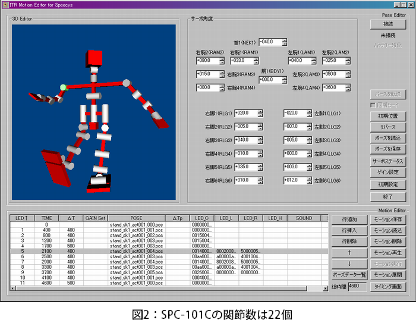Click the 右腕2(RAM2) angle input field
Viewport: 416px width, 326px height.
pos(209,61)
